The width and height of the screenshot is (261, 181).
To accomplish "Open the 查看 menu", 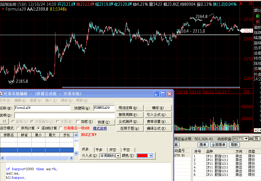I will click(x=36, y=100).
